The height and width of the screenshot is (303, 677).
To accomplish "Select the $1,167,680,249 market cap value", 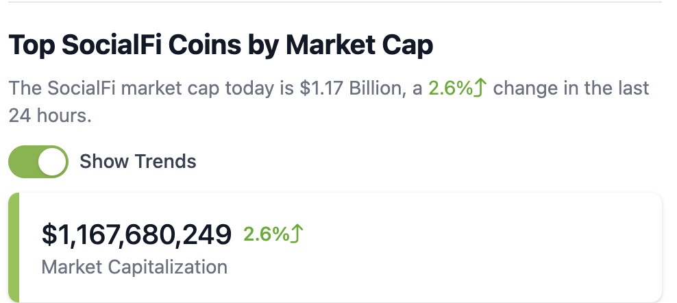I will (136, 234).
